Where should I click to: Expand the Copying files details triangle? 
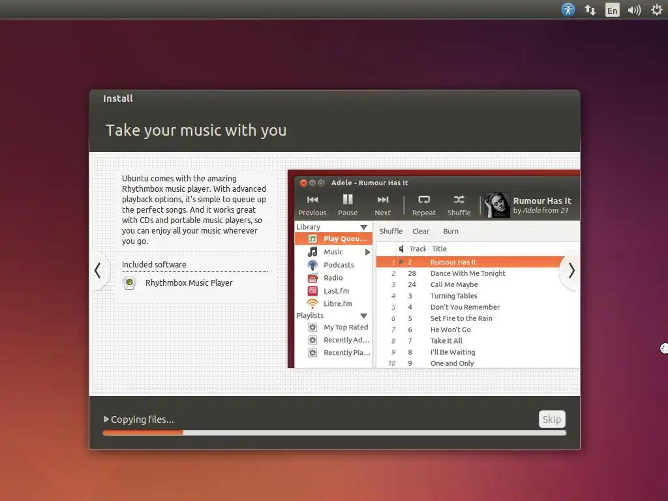106,419
